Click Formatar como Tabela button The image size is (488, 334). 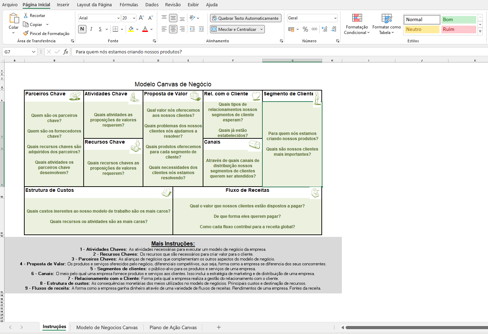[386, 24]
